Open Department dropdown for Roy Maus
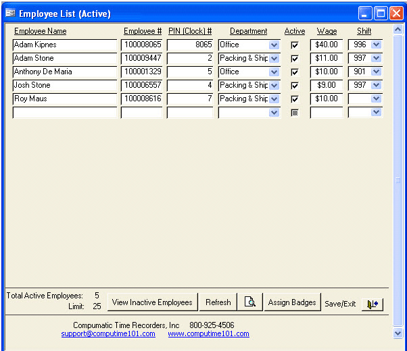Viewport: 407px width, 351px height. [274, 99]
